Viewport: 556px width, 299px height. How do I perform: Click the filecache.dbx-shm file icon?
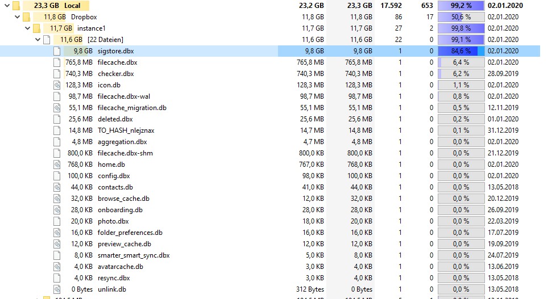click(57, 153)
